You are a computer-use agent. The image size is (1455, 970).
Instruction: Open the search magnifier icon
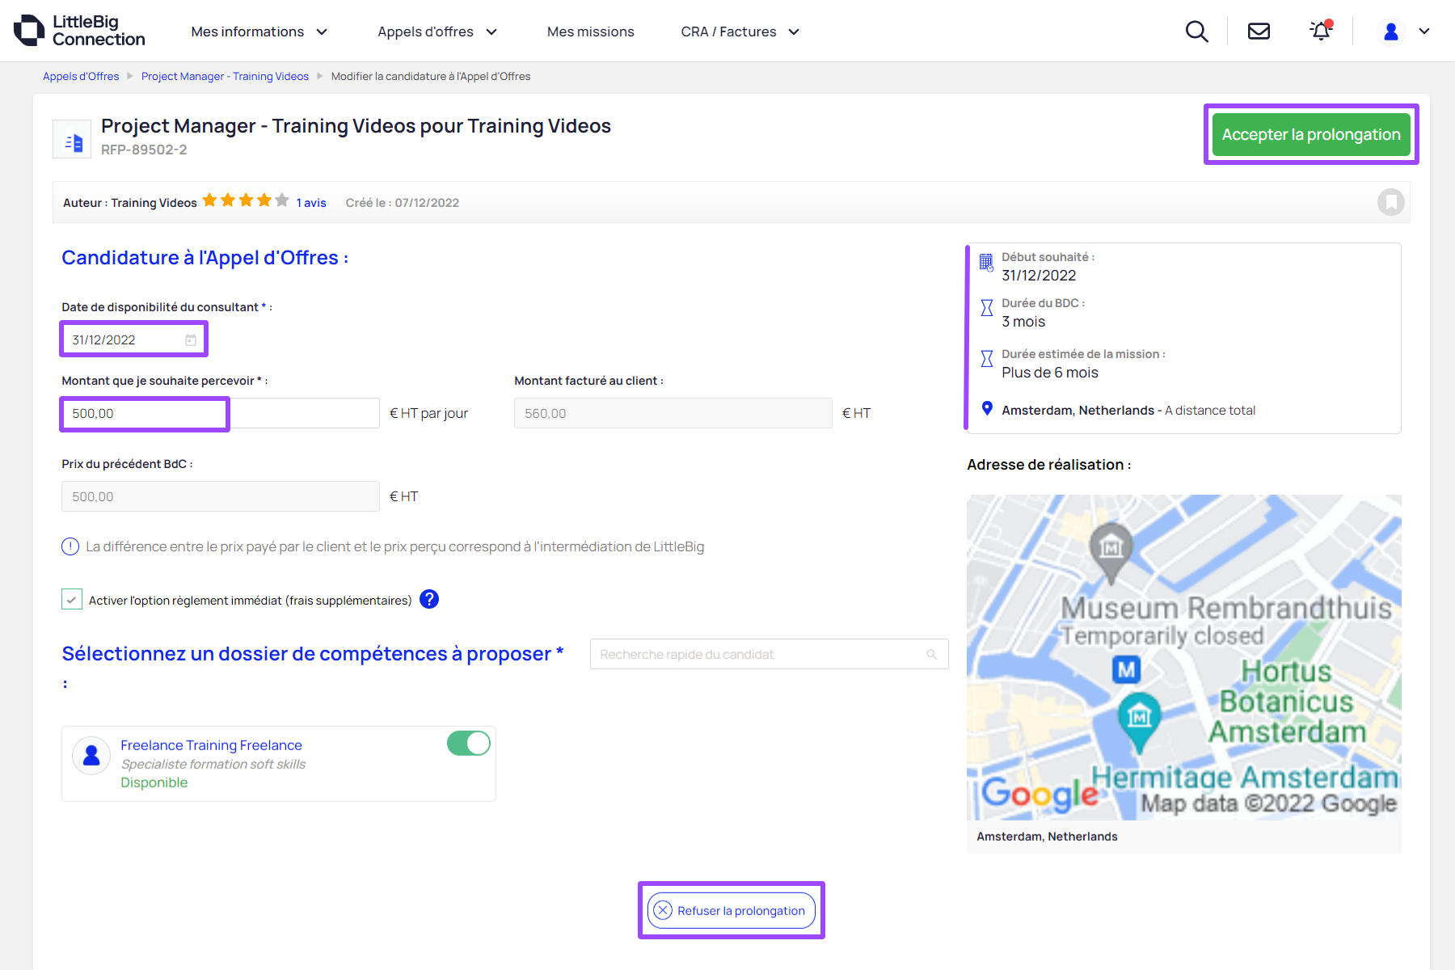[1196, 32]
